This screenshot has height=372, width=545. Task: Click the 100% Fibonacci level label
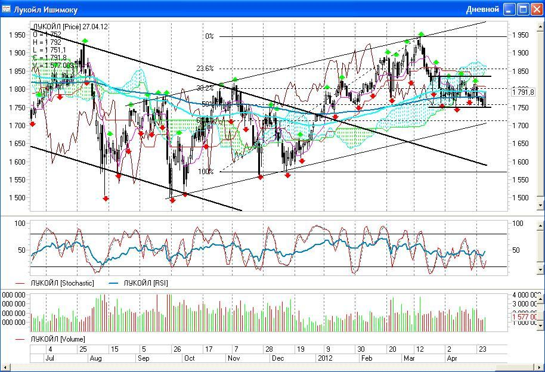[x=206, y=172]
